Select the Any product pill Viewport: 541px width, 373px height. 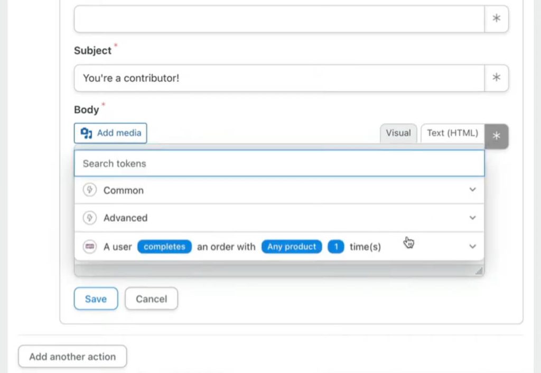point(291,246)
